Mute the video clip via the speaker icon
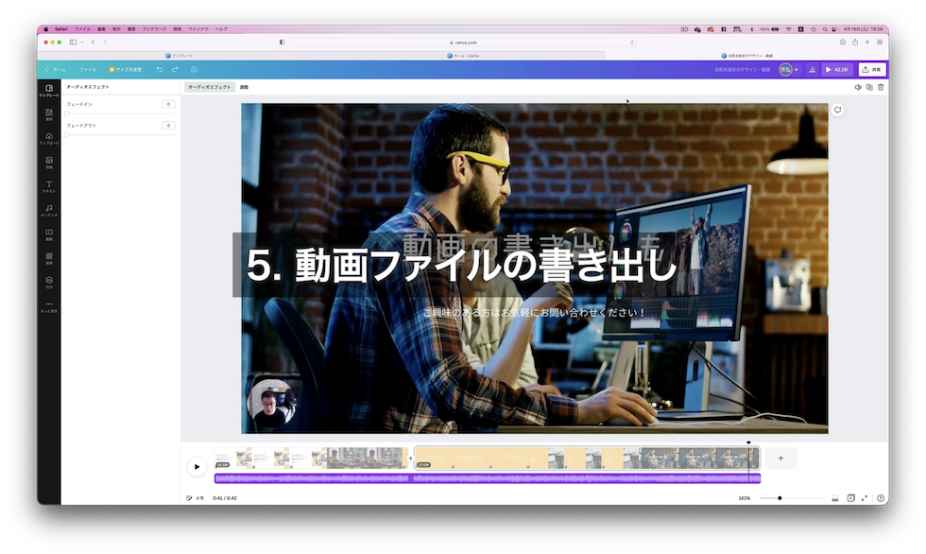Viewport: 926px width, 554px height. [x=858, y=87]
